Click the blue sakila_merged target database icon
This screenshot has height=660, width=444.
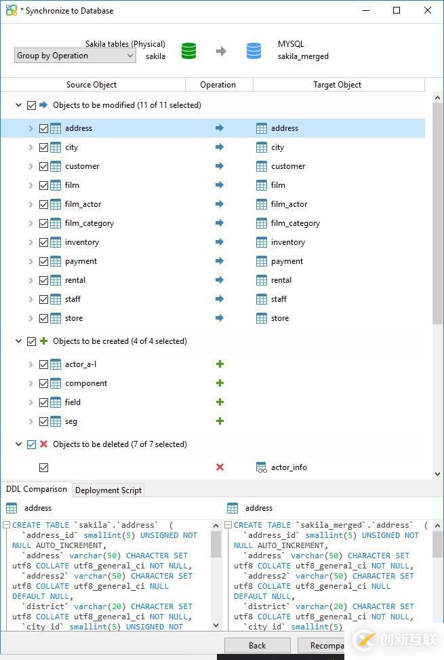[254, 51]
